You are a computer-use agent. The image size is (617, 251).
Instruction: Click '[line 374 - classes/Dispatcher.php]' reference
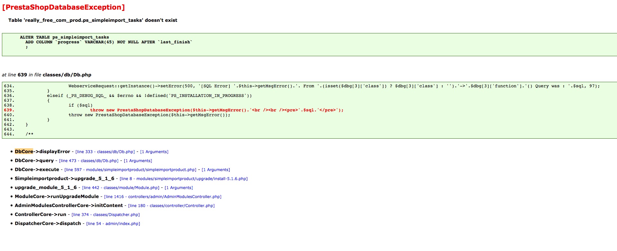point(106,215)
